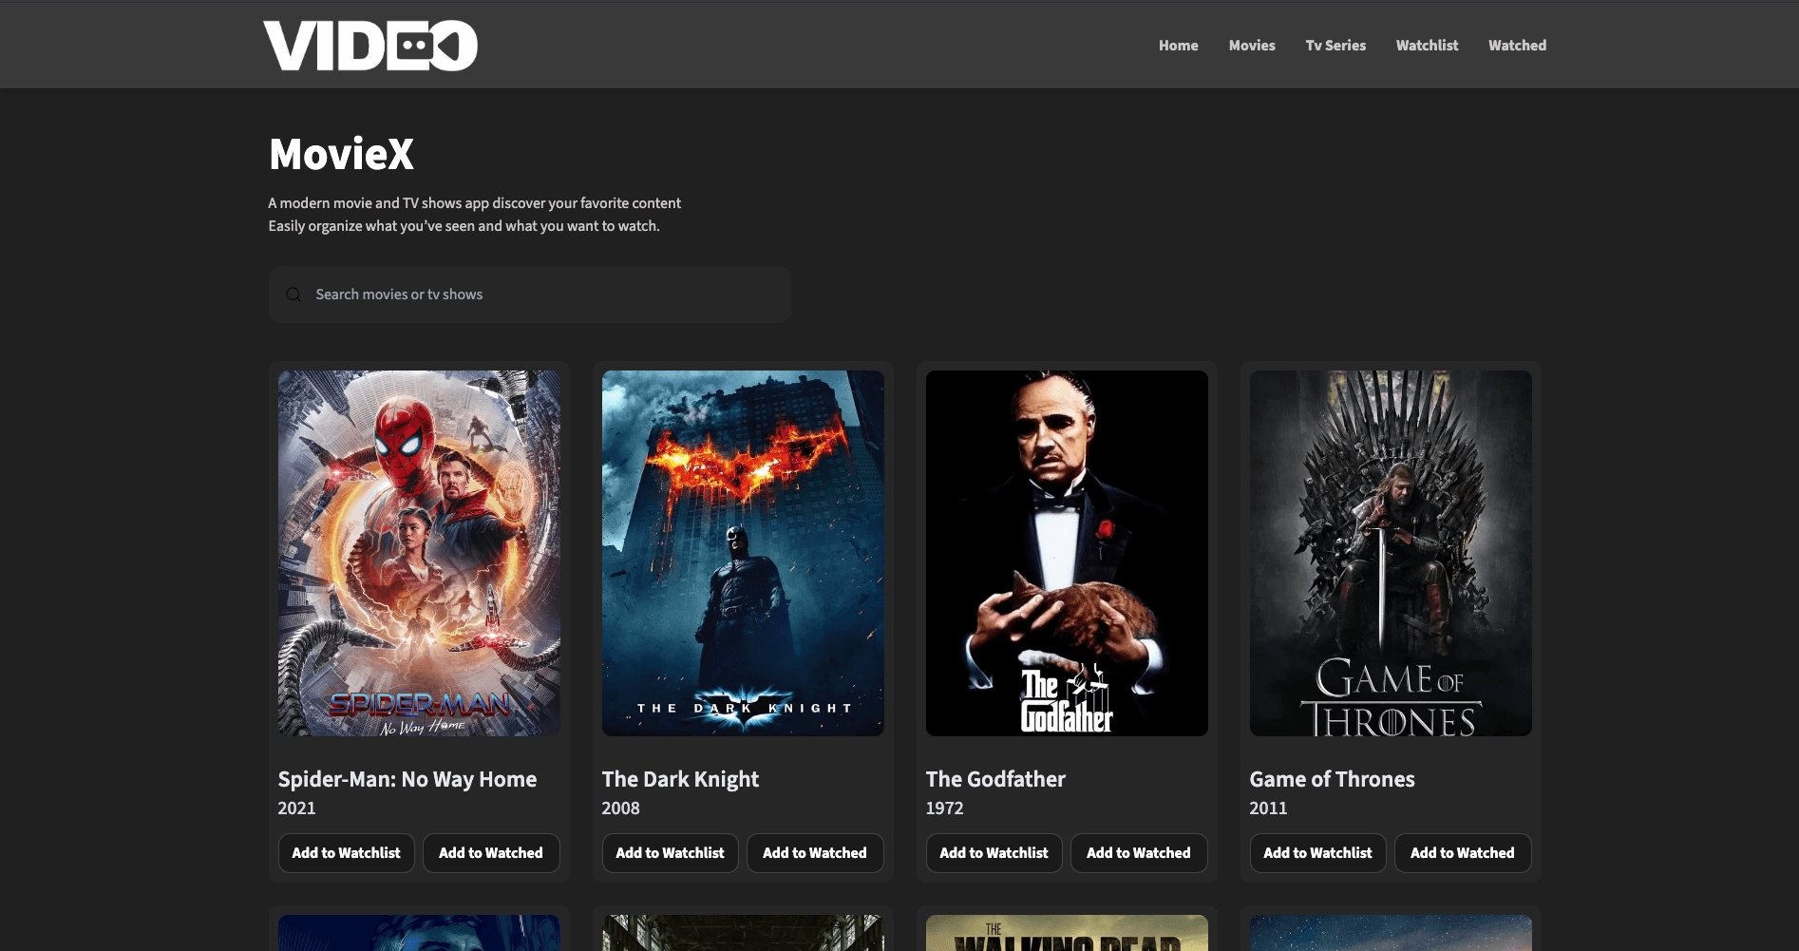Add Game of Thrones to Watched

tap(1463, 853)
